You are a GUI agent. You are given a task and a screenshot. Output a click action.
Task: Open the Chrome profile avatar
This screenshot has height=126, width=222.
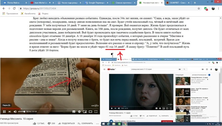click(x=213, y=9)
